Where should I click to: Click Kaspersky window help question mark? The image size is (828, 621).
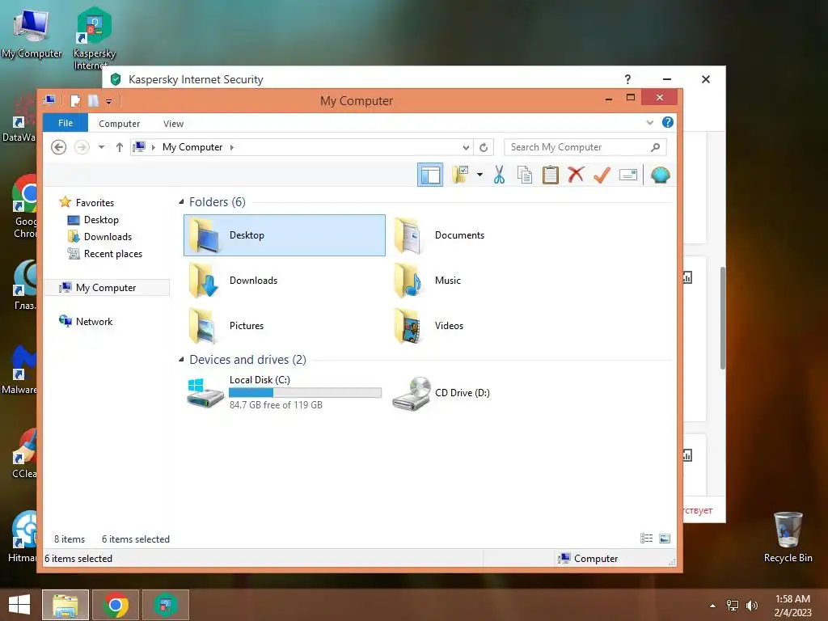[627, 79]
